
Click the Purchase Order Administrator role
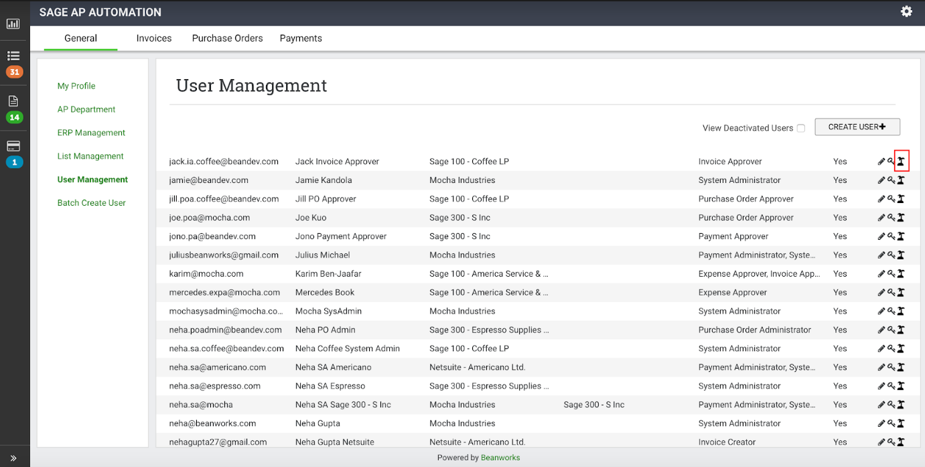point(755,330)
